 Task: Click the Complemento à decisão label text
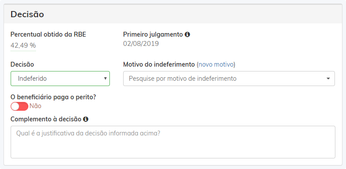click(x=46, y=119)
